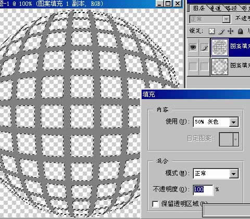This screenshot has width=250, height=219.
Task: Toggle lock transparent pixels icon
Action: pos(211,31)
